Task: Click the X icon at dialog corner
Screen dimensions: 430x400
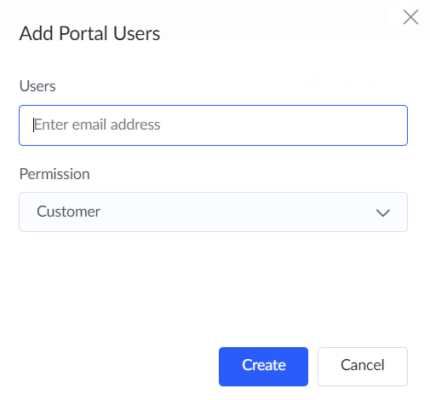Action: pos(410,17)
